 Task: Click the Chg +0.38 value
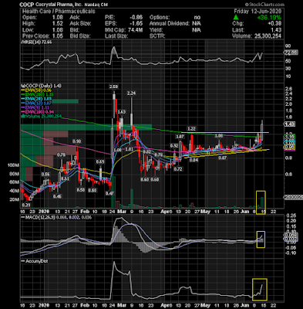tap(274, 24)
